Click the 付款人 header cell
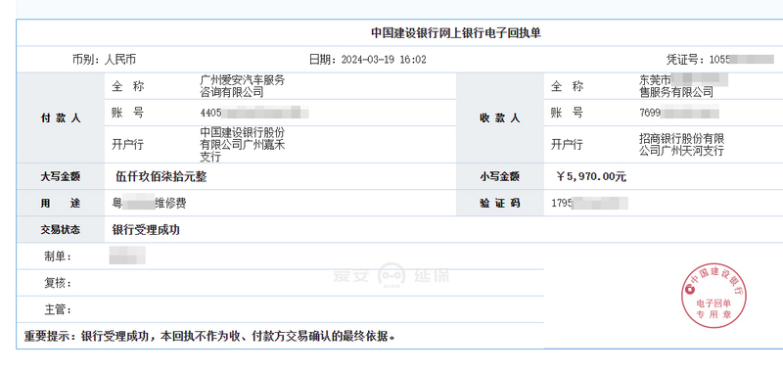 pyautogui.click(x=61, y=118)
